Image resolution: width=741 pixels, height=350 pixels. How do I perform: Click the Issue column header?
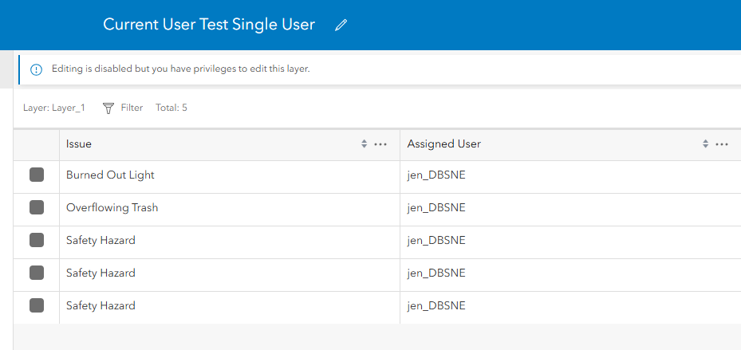[79, 144]
